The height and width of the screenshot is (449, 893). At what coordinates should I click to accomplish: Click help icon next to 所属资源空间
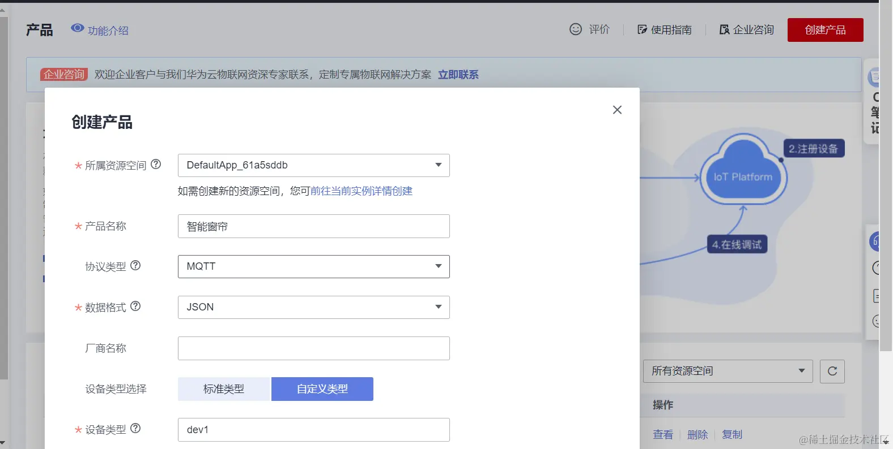[x=156, y=164]
